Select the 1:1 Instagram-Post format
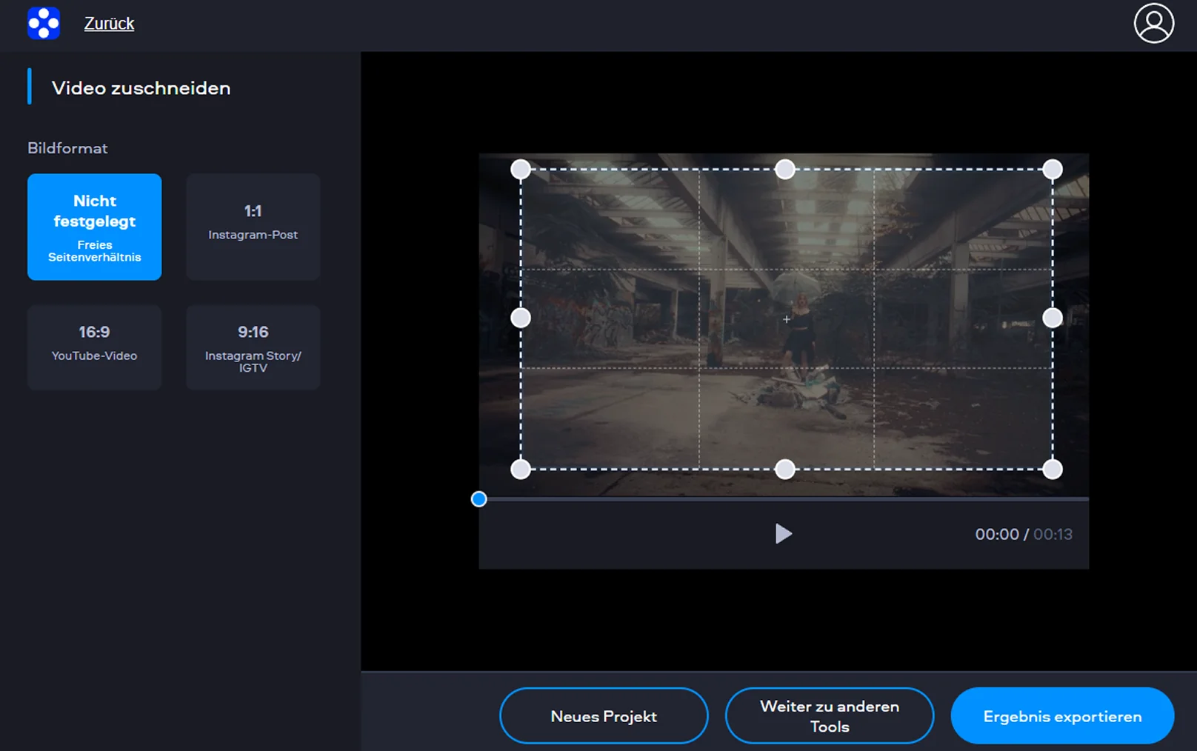 tap(253, 227)
